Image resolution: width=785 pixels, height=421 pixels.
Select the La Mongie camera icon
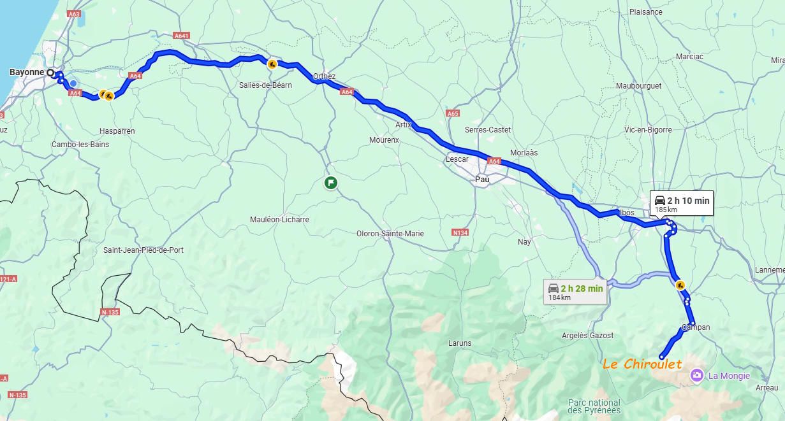[x=697, y=376]
